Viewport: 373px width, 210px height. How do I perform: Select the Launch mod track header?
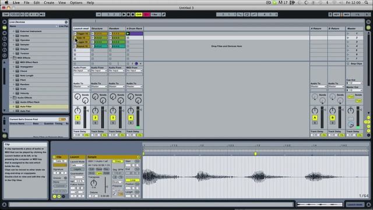tap(82, 29)
